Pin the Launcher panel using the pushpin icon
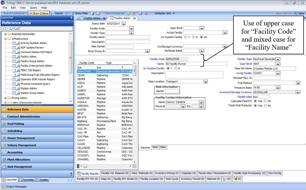This screenshot has width=306, height=190. 71,18
